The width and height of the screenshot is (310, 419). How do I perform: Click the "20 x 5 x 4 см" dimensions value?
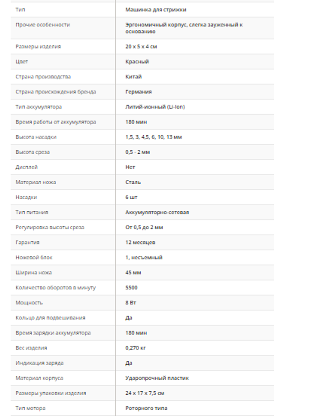(141, 47)
